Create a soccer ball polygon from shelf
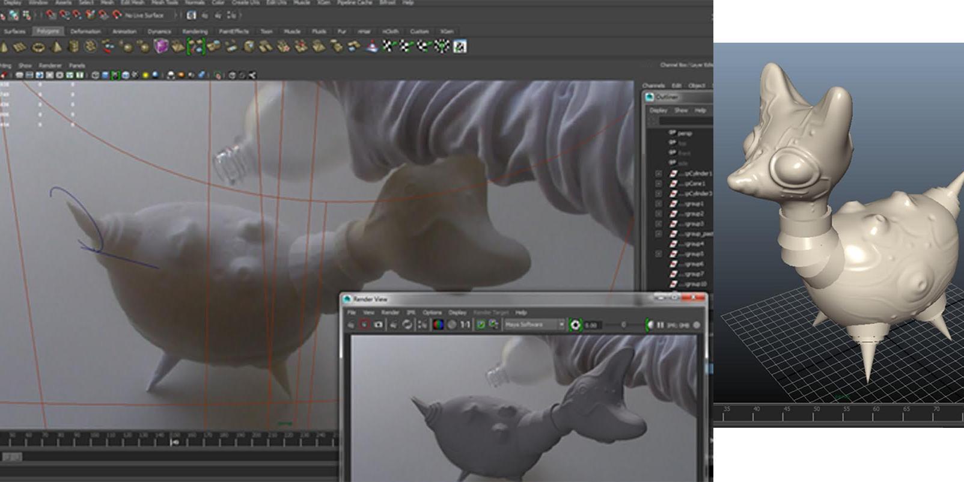Image resolution: width=964 pixels, height=482 pixels. [x=90, y=47]
